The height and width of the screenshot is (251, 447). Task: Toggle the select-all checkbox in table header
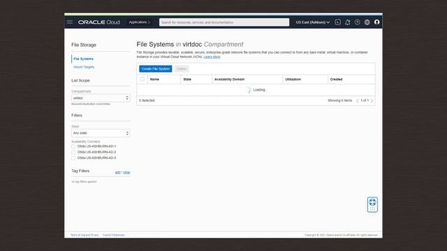(x=142, y=79)
